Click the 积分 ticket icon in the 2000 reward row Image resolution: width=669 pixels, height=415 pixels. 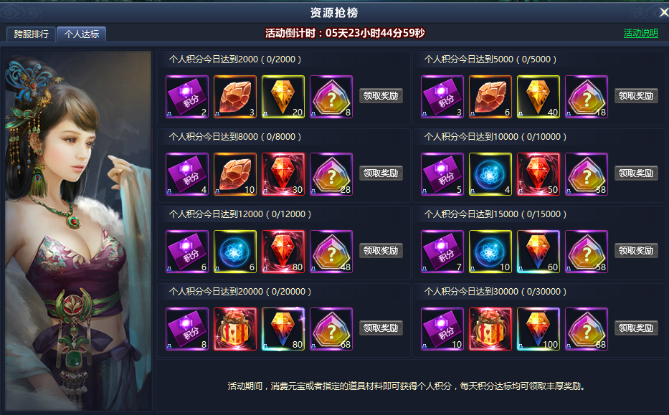click(187, 97)
